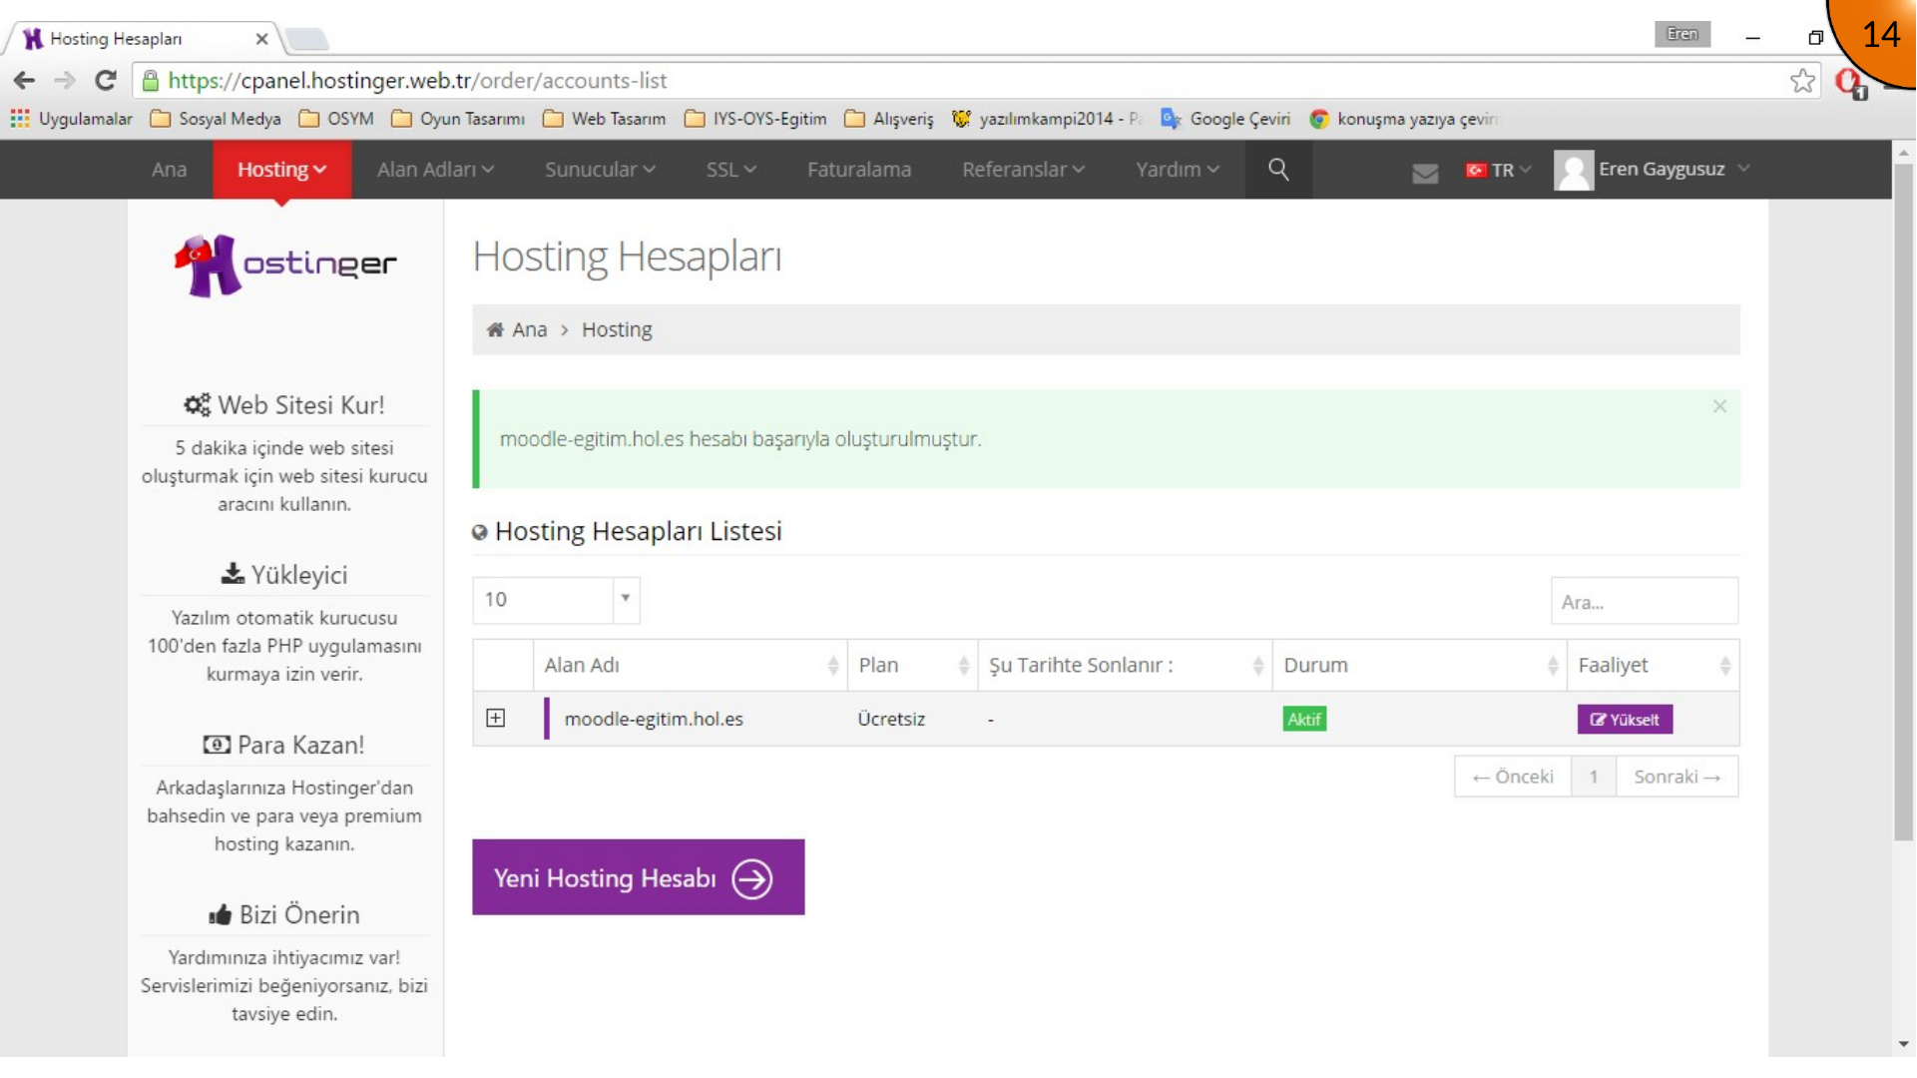Open Sunucular dropdown menu

(600, 170)
